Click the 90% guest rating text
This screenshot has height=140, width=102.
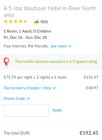click(x=44, y=22)
